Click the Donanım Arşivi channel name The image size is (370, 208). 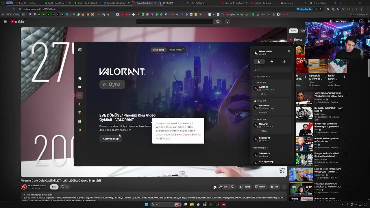tap(36, 185)
